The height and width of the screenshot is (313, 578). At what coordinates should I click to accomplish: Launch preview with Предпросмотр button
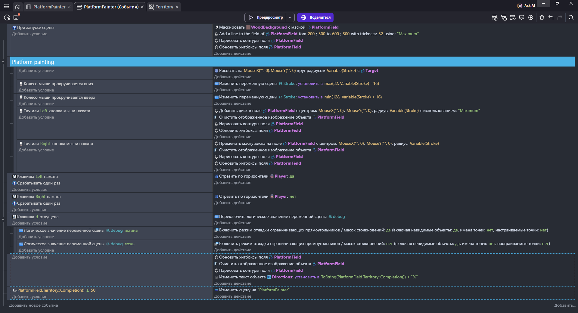[265, 17]
